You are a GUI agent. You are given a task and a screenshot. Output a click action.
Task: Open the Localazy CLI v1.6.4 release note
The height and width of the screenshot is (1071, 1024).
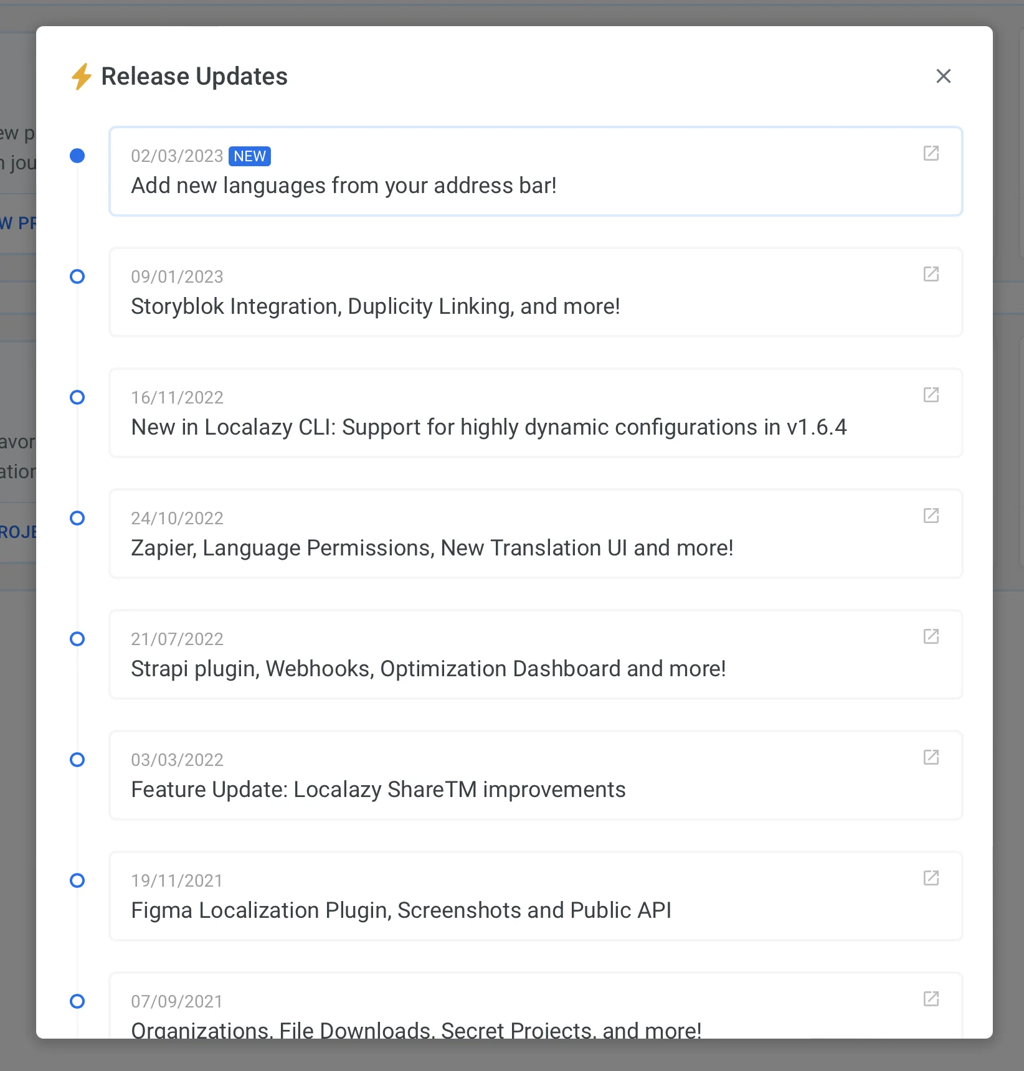pyautogui.click(x=488, y=427)
